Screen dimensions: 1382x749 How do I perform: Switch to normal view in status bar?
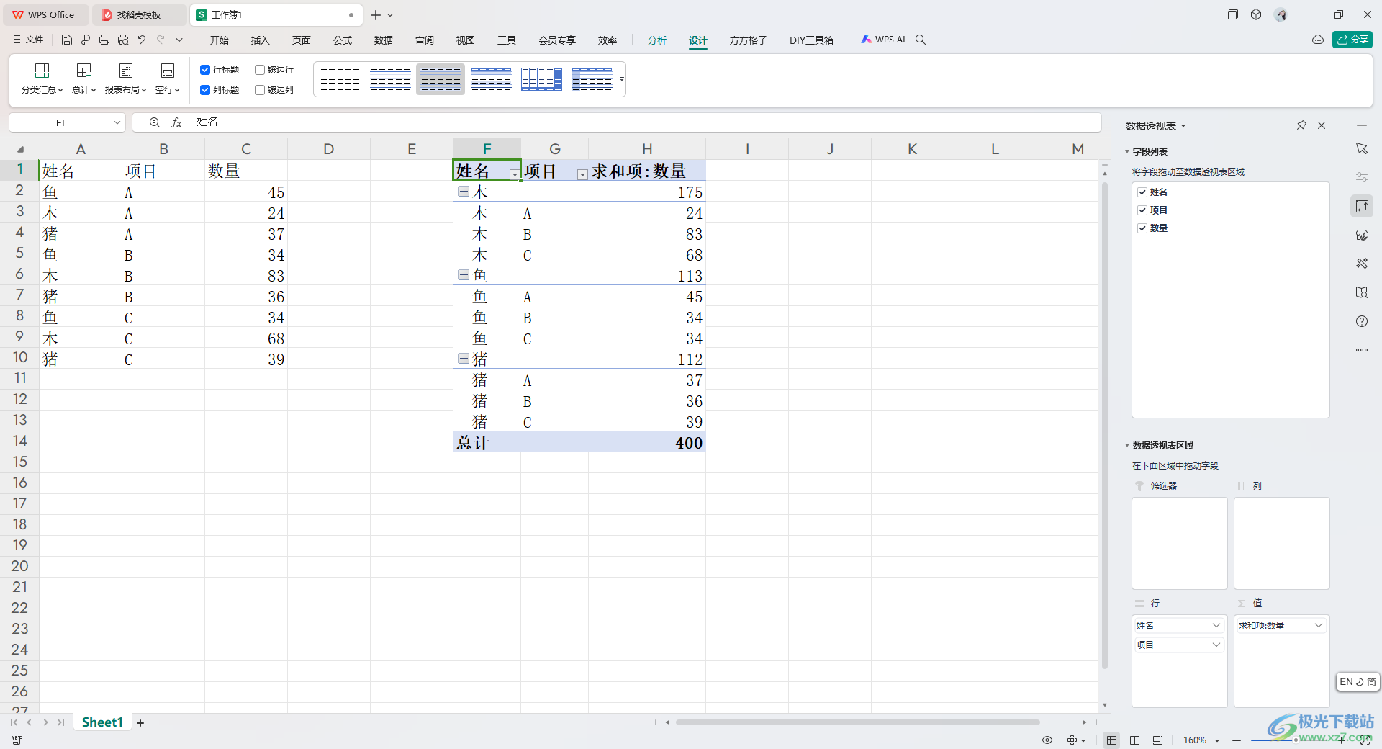pos(1112,740)
